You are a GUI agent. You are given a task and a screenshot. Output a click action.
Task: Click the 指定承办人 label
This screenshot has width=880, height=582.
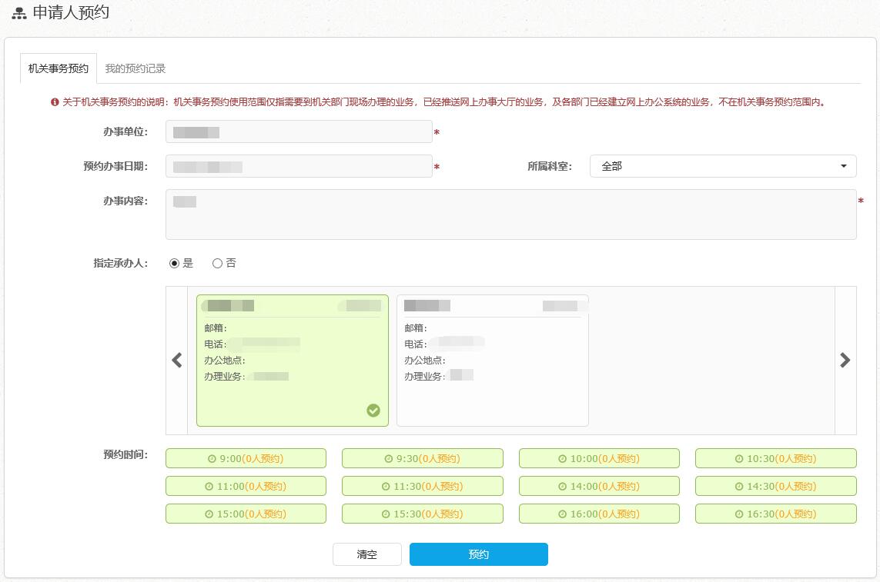[121, 263]
